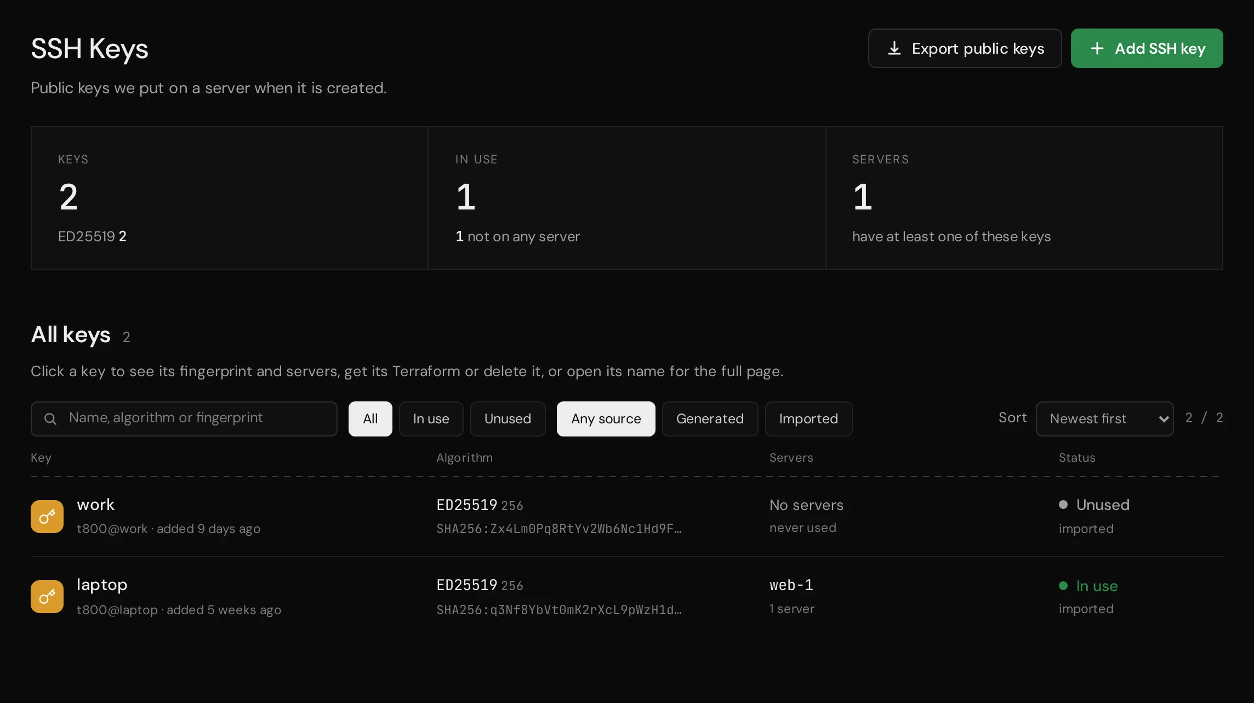Filter keys to In use
Screen dimensions: 1254x703
pyautogui.click(x=431, y=419)
